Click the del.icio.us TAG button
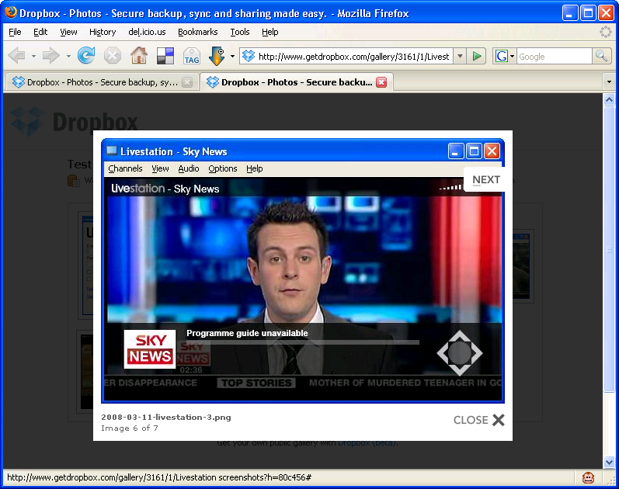This screenshot has height=489, width=619. tap(192, 56)
